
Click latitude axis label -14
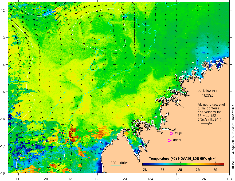[x=3, y=65]
